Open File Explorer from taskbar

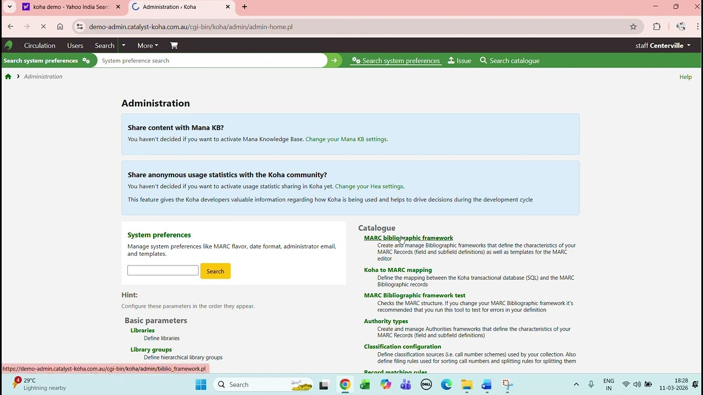467,385
